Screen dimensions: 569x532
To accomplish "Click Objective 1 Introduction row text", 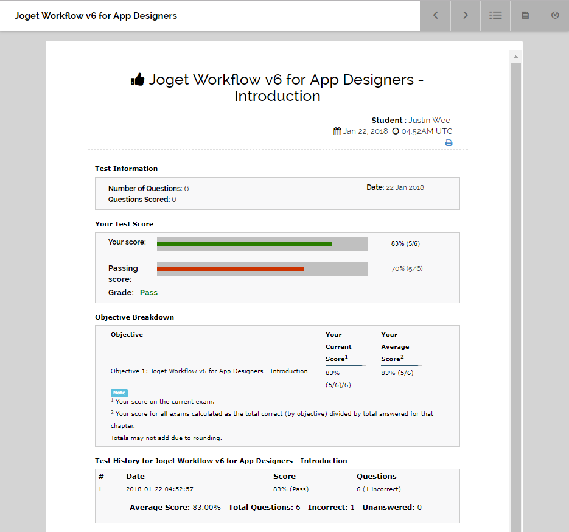I will pyautogui.click(x=209, y=371).
